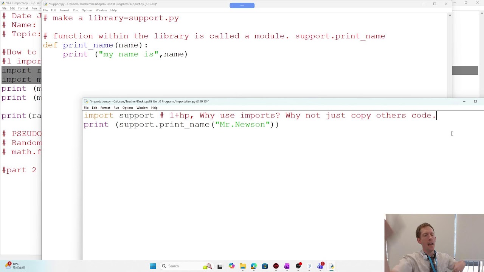The image size is (484, 272).
Task: Click the Python icon in importation.py title bar
Action: click(86, 101)
